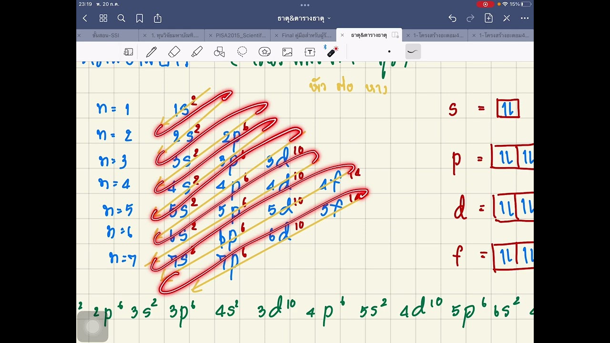
Task: Close the active ธาตุ&ตารางธาตุ tab
Action: click(x=342, y=35)
